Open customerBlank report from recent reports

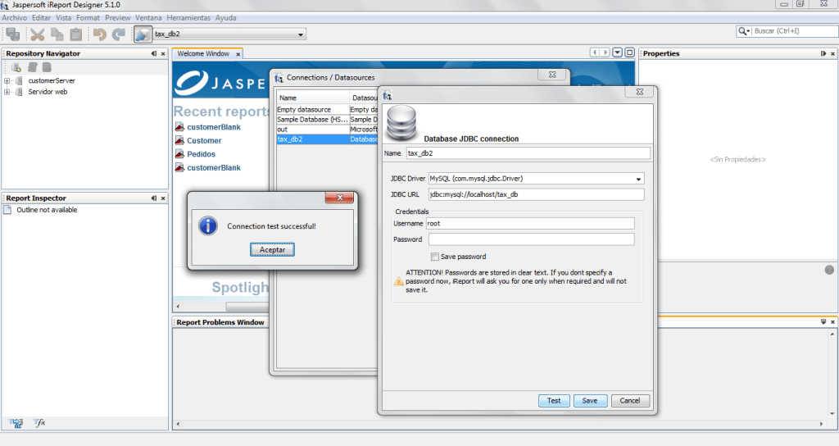coord(213,127)
